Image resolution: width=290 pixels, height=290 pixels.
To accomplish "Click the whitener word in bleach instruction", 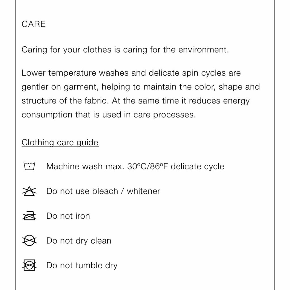I will (x=143, y=191).
